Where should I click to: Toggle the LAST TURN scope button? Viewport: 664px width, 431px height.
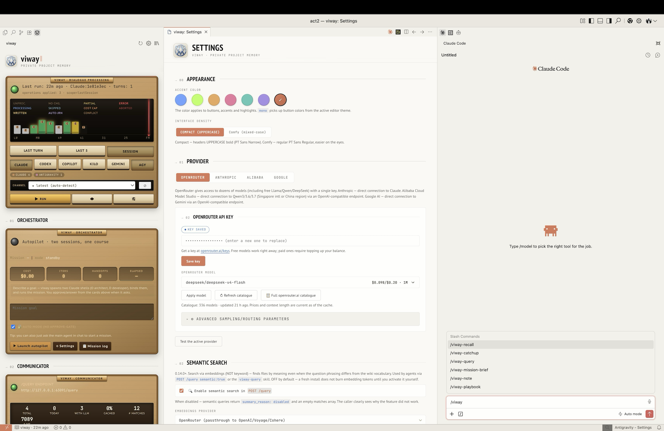pos(33,151)
